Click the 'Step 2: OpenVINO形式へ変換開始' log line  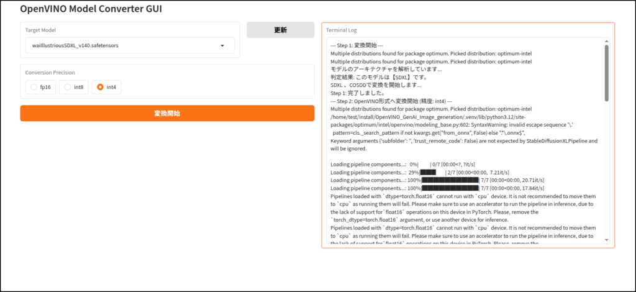(413, 101)
